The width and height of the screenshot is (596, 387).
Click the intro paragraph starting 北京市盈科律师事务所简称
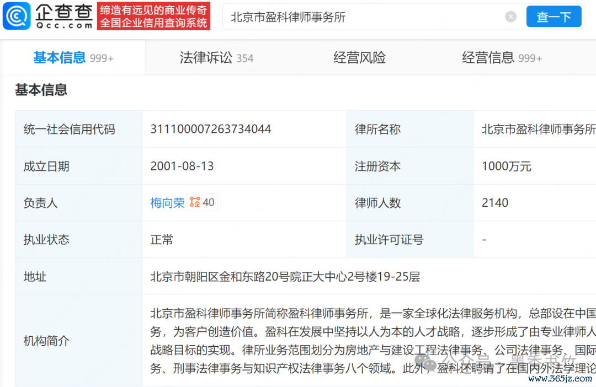[373, 341]
